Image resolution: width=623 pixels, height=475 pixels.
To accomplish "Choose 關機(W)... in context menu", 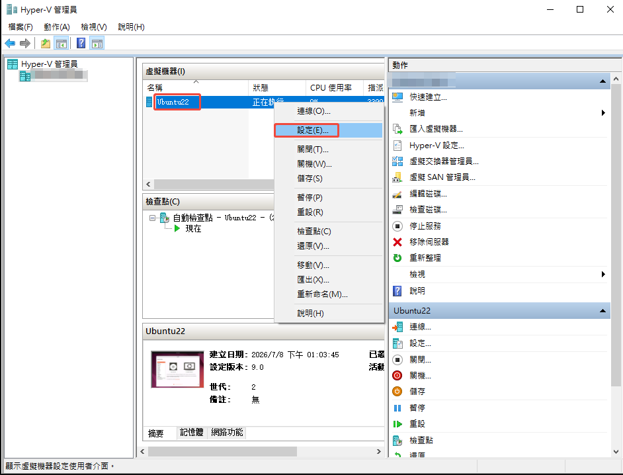I will click(329, 164).
